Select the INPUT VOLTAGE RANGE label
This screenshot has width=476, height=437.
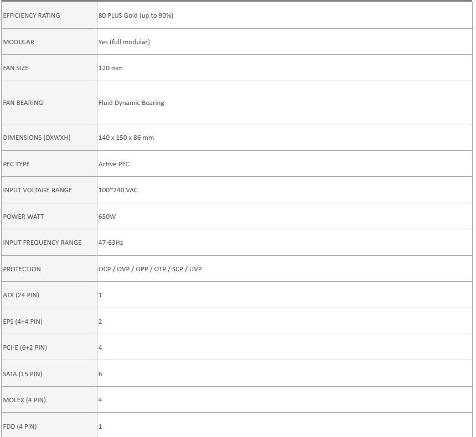[x=38, y=190]
